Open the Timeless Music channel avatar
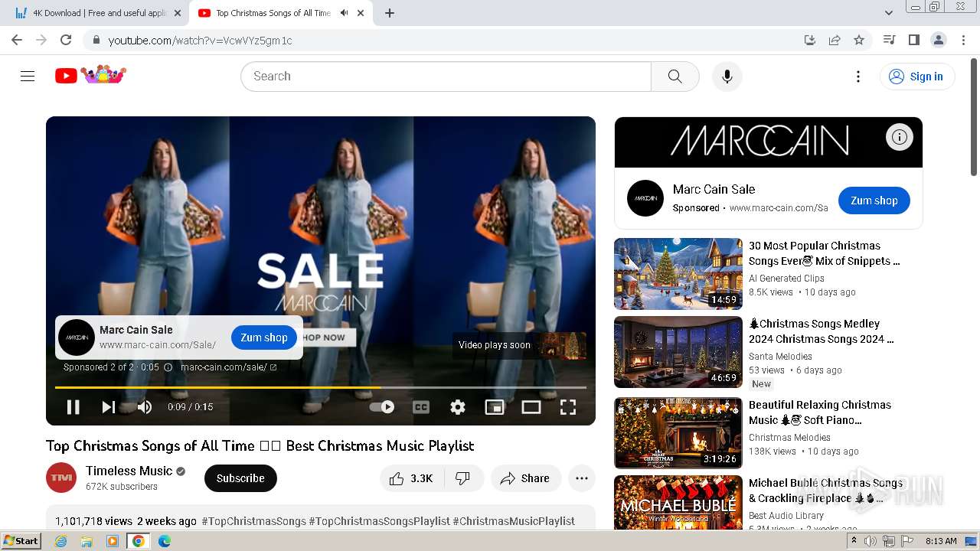Screen dimensions: 980x551 point(61,478)
